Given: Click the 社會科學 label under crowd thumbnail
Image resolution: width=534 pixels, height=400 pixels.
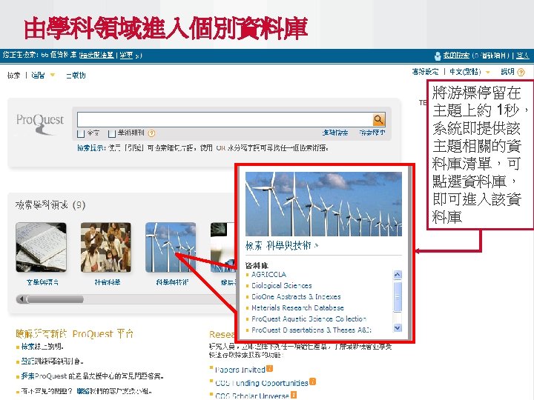Looking at the screenshot, I should [108, 282].
